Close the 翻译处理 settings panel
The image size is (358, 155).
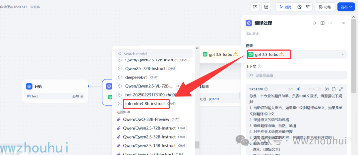coord(343,23)
